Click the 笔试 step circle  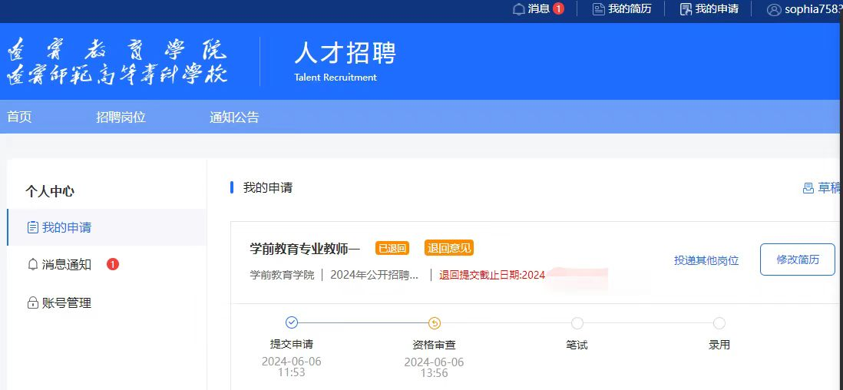point(577,323)
